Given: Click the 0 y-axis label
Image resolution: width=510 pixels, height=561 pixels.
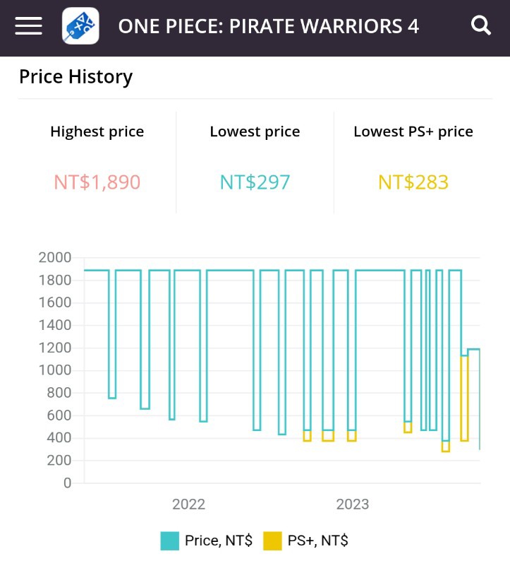Looking at the screenshot, I should 67,483.
